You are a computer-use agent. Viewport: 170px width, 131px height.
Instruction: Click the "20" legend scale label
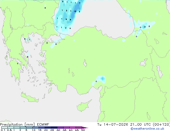(46, 130)
